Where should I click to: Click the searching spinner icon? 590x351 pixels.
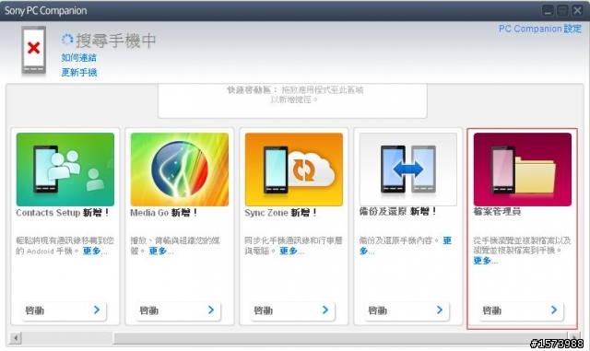pyautogui.click(x=67, y=39)
